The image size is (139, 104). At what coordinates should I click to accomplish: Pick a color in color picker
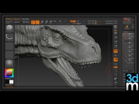coord(9,73)
